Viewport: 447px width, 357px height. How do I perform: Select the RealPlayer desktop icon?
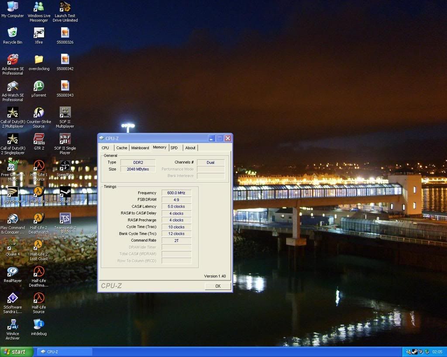[x=13, y=274]
